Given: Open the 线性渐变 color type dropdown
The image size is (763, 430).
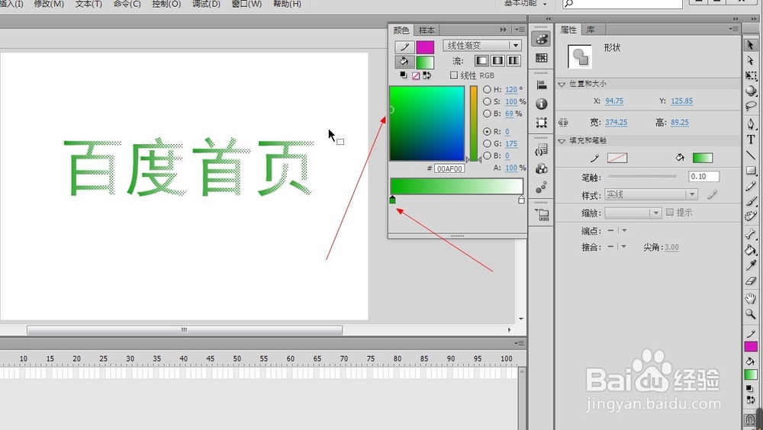Looking at the screenshot, I should [x=482, y=45].
